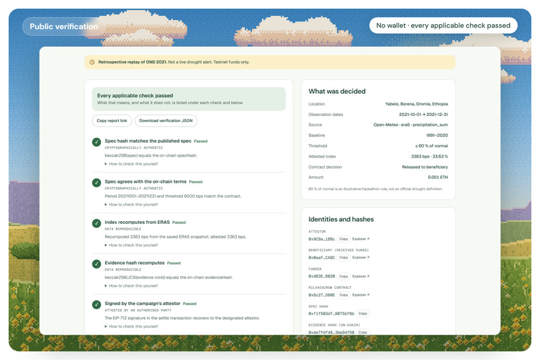Click 'Every applicable check passed' summary box
The width and height of the screenshot is (540, 360).
pos(189,99)
